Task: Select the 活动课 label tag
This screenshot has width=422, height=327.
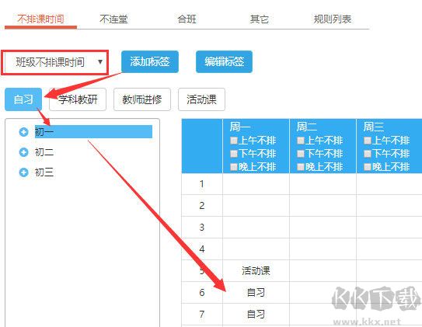Action: pyautogui.click(x=201, y=99)
